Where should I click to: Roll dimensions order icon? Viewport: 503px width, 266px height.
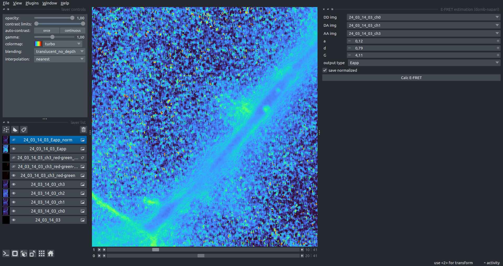tap(24, 253)
